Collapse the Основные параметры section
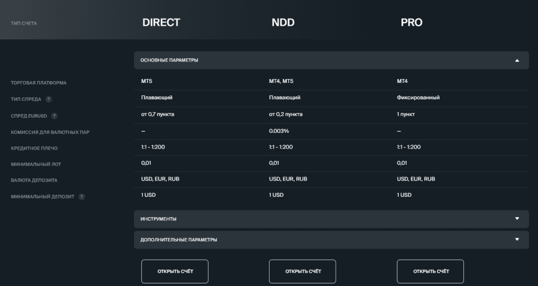Screen dimensions: 538x286 coord(517,60)
